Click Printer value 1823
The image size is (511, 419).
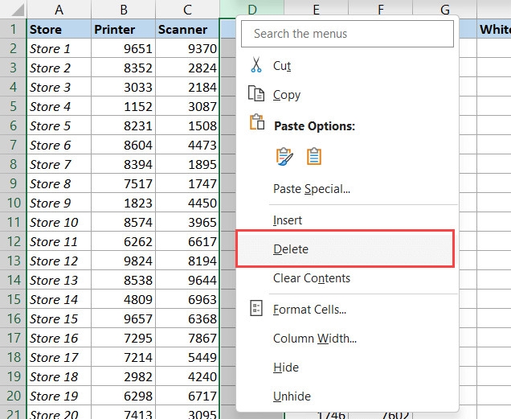click(x=124, y=203)
